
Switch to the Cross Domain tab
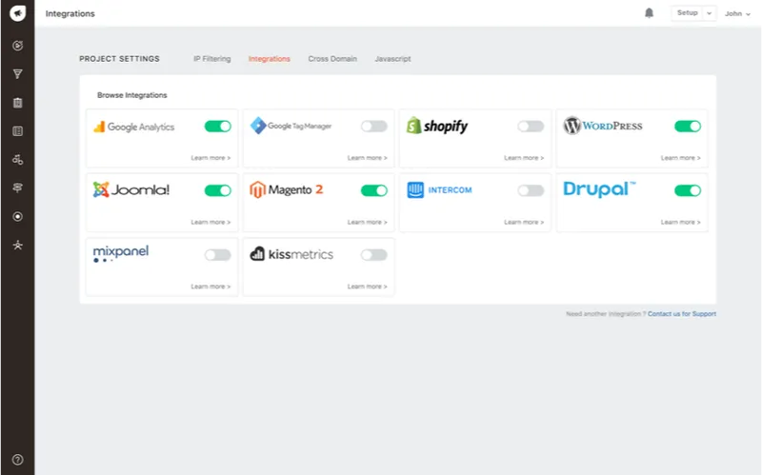(x=332, y=59)
